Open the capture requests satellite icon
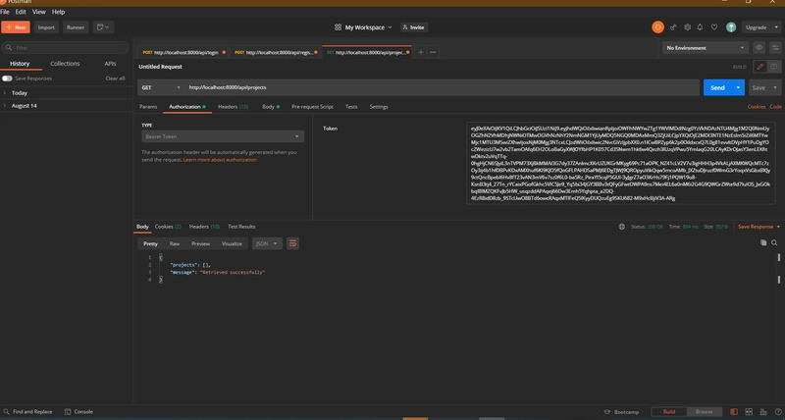 [673, 27]
